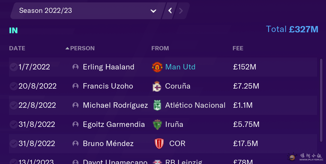326x164 pixels.
Task: Click the person icon next to Francis Uzoho
Action: coord(76,86)
